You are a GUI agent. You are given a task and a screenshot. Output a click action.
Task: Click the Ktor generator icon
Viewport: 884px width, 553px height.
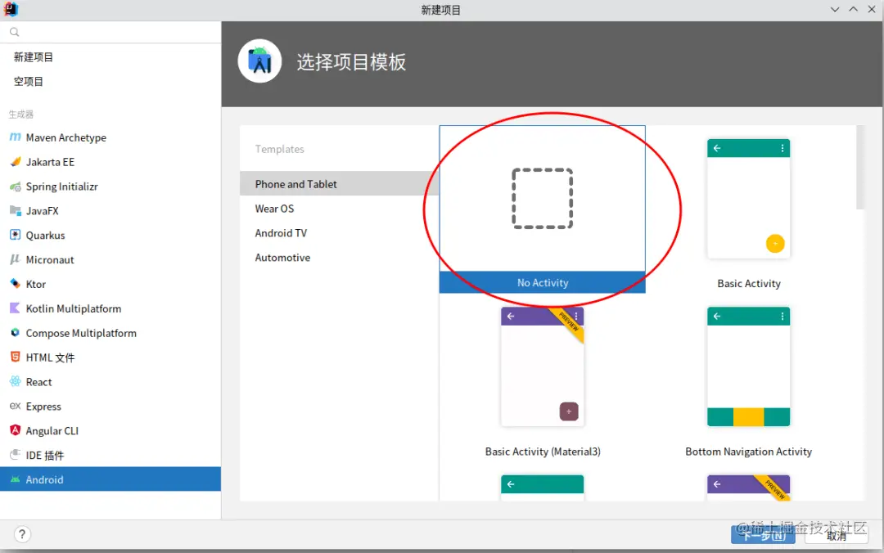click(x=16, y=284)
